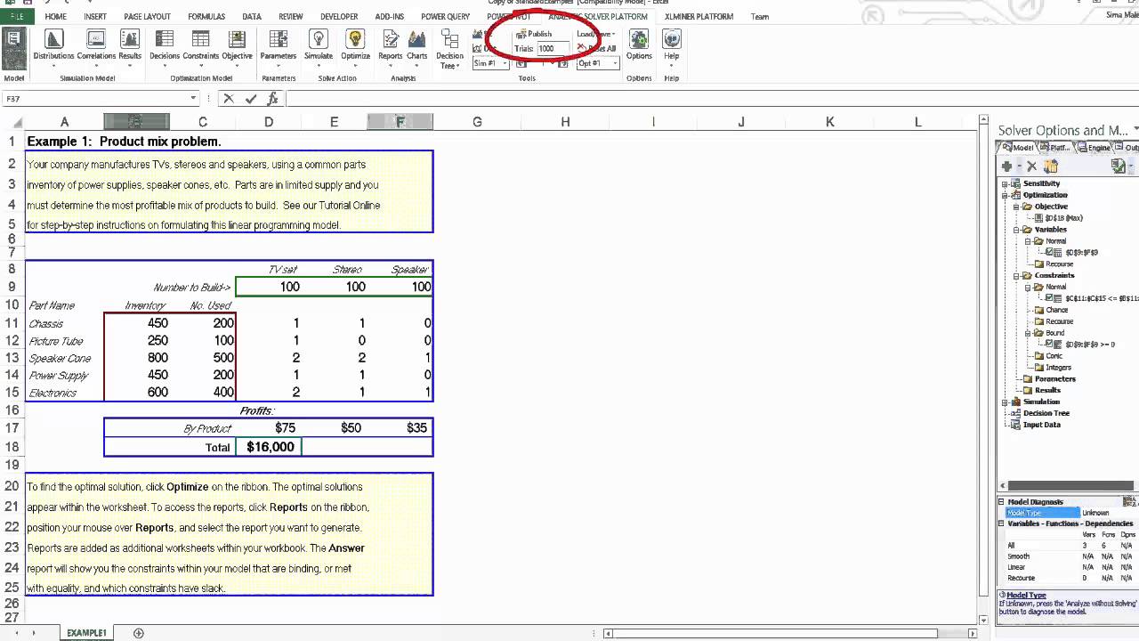Viewport: 1139px width, 641px height.
Task: Expand the Sensitivity tree node
Action: [x=1005, y=183]
